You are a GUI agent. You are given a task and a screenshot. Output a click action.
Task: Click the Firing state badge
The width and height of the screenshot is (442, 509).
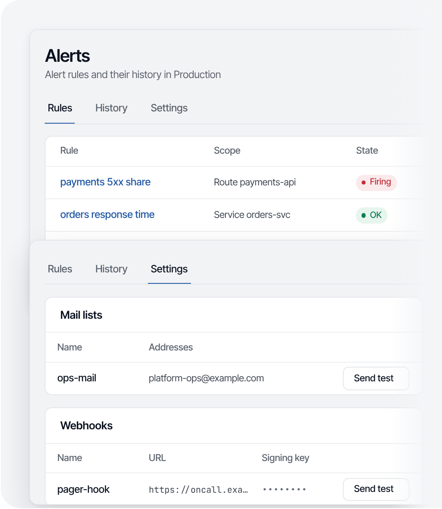tap(376, 182)
